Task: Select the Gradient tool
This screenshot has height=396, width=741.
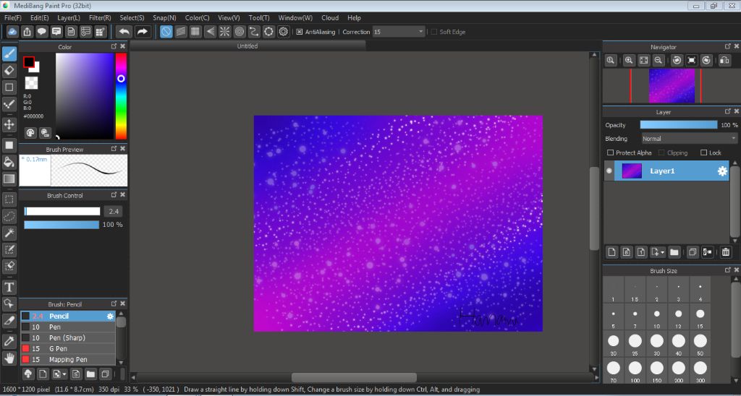Action: point(9,178)
